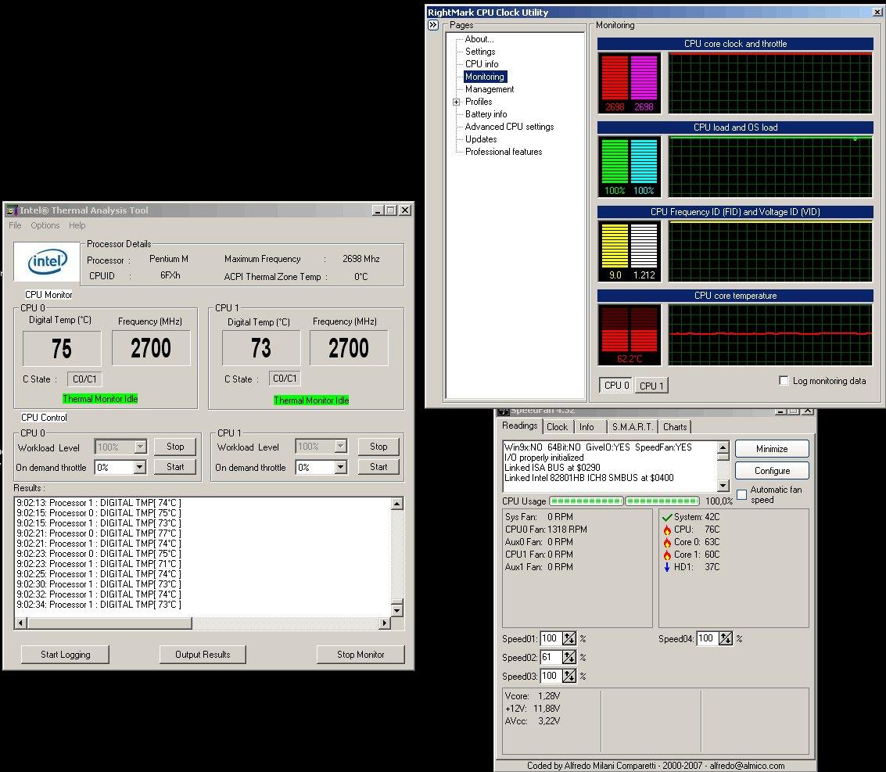The image size is (886, 772).
Task: Click the blue down arrow icon beside HD1
Action: pos(667,567)
